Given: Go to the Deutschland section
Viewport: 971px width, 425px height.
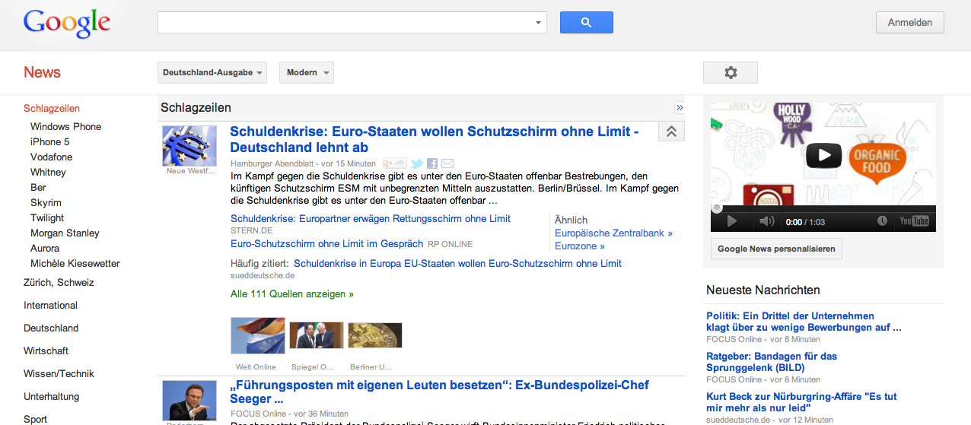Looking at the screenshot, I should pos(51,328).
